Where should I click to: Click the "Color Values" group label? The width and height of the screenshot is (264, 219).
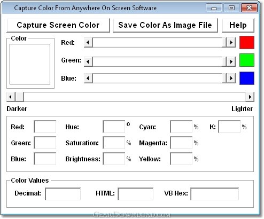[x=30, y=181]
